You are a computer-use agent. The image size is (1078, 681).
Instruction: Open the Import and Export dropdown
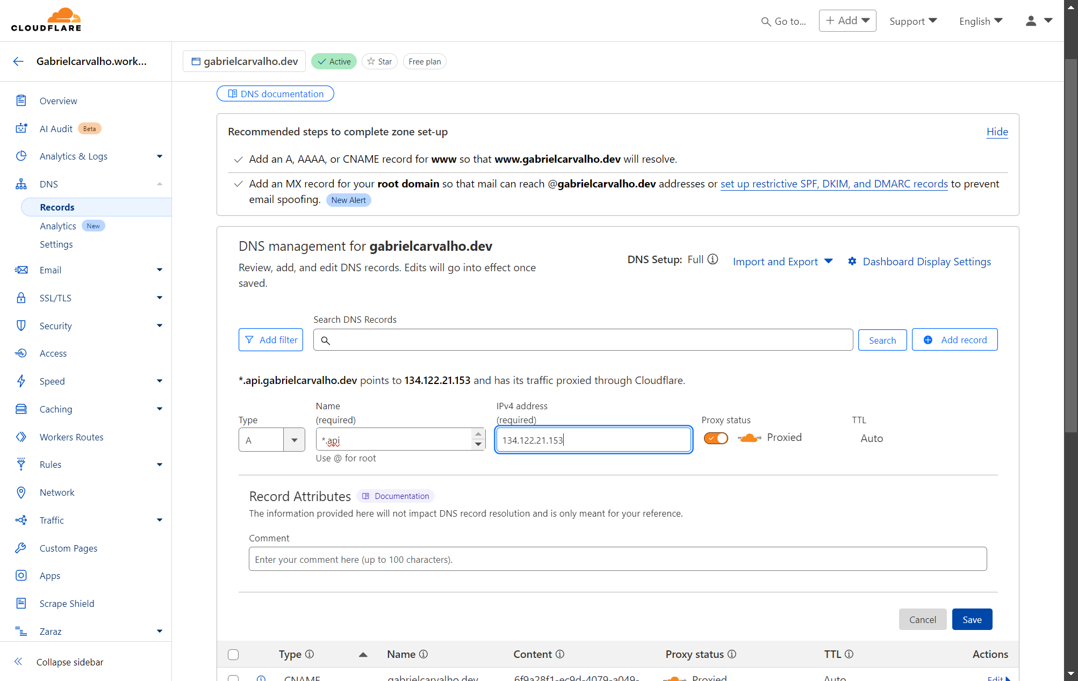(783, 262)
